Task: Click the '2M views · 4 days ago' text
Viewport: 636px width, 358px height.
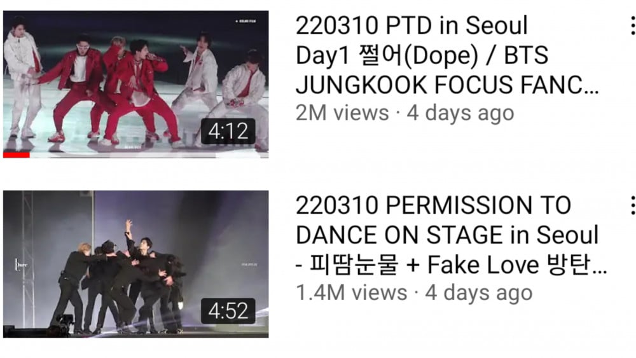Action: click(404, 113)
